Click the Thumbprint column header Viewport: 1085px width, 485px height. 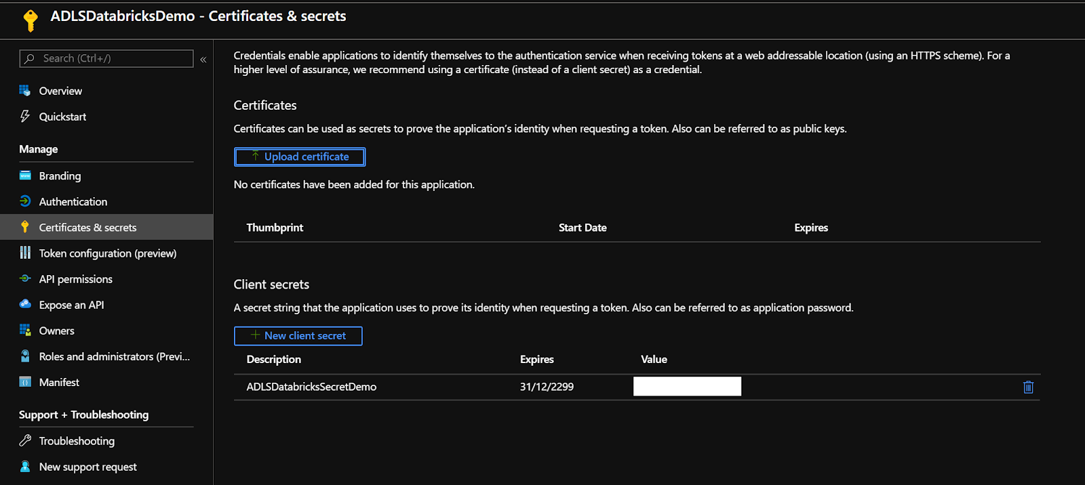(275, 228)
